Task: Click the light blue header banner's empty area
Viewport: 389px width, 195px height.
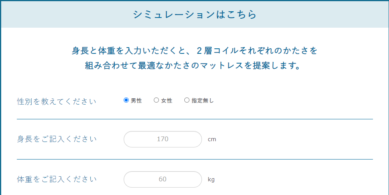Action: (59, 15)
